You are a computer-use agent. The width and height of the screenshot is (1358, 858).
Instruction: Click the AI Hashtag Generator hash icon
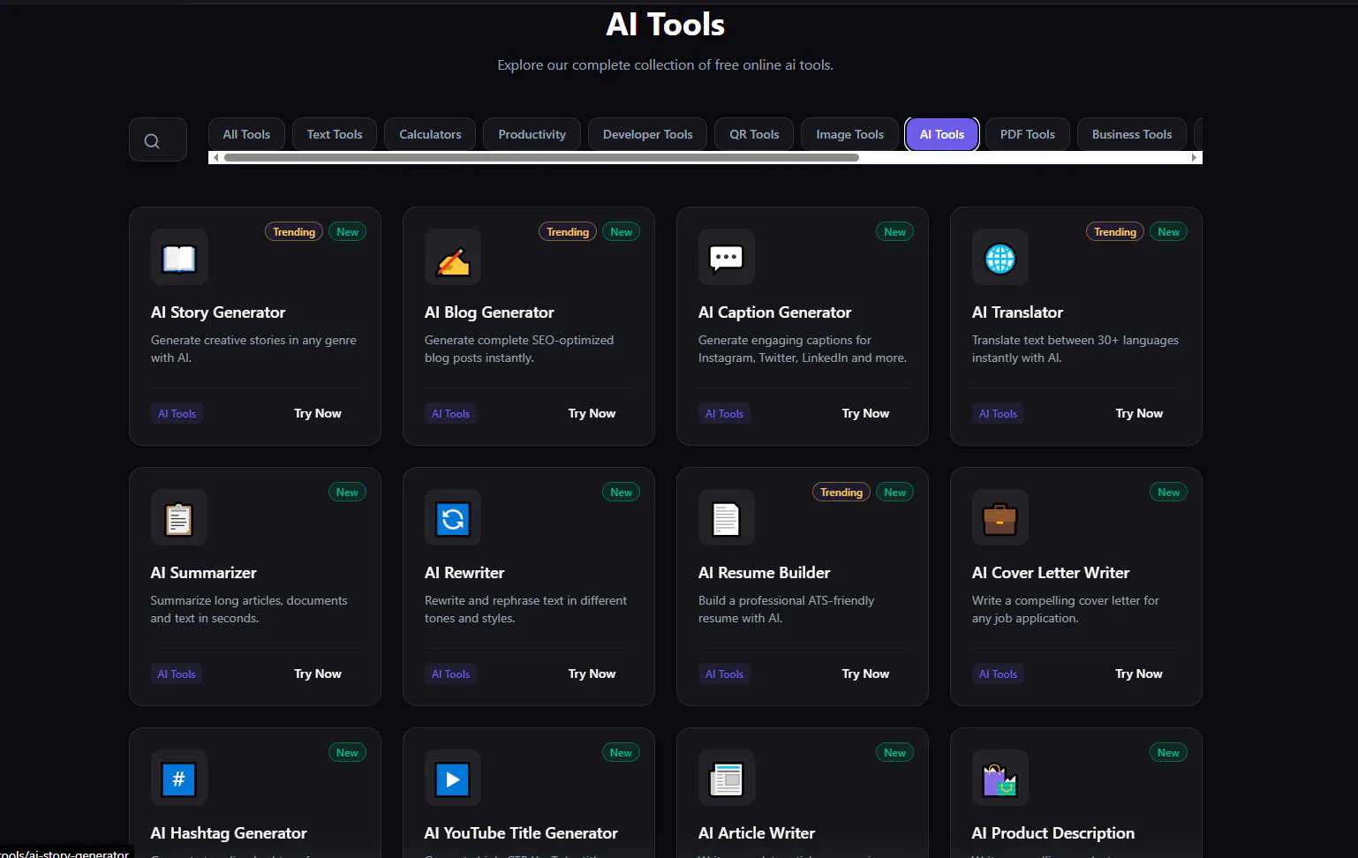179,778
